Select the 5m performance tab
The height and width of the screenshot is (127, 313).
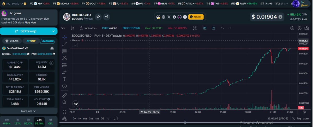click(7, 122)
